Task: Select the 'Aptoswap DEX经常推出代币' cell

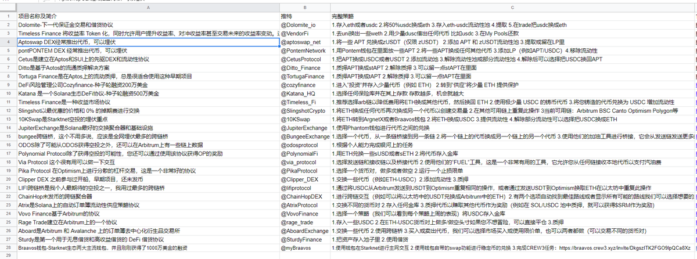Action: (x=148, y=42)
